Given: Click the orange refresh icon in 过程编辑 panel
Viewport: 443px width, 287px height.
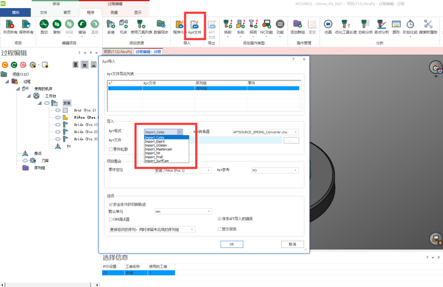Looking at the screenshot, I should [5, 65].
